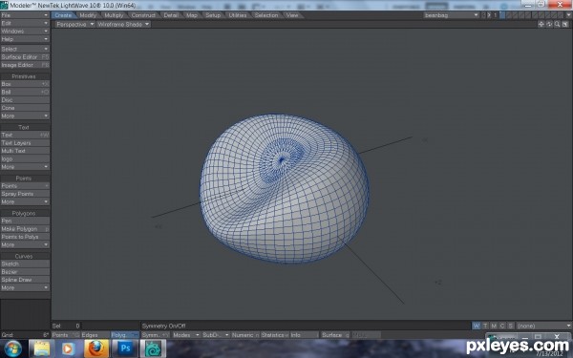Viewport: 573px width, 358px height.
Task: Expand More under Primitives section
Action: click(25, 116)
